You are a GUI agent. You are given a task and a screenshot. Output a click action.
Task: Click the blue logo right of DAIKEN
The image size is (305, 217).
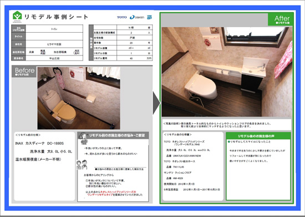149,17
